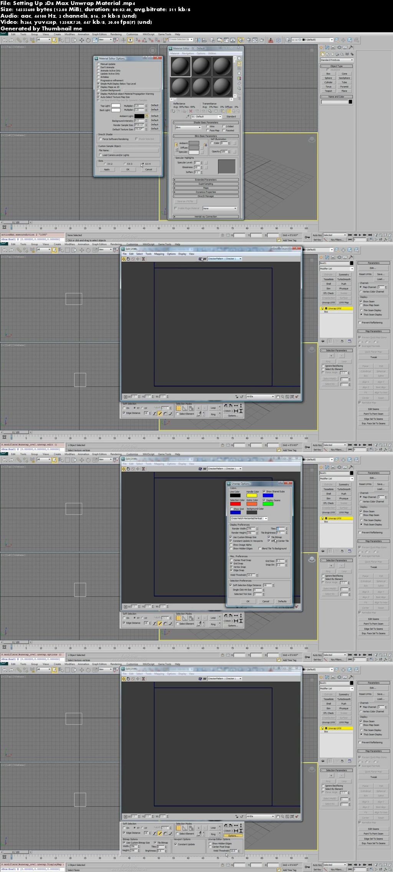
Task: Click the red X Reset Map icon
Action: pyautogui.click(x=191, y=111)
